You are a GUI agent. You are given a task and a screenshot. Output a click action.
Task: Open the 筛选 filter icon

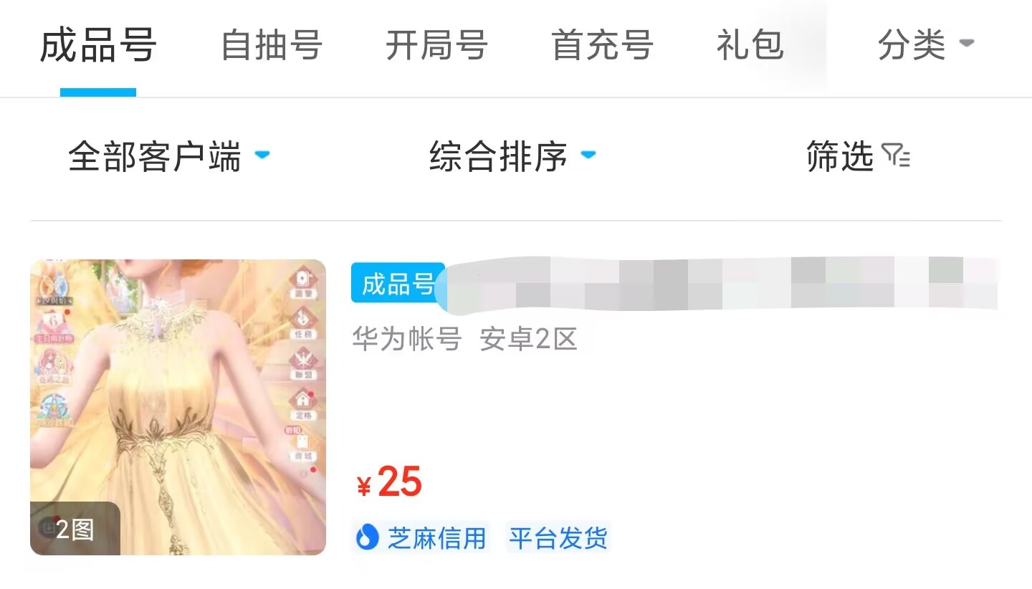point(895,155)
